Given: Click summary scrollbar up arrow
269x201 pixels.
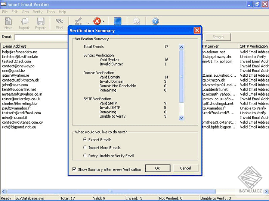Looking at the screenshot, I should point(181,47).
